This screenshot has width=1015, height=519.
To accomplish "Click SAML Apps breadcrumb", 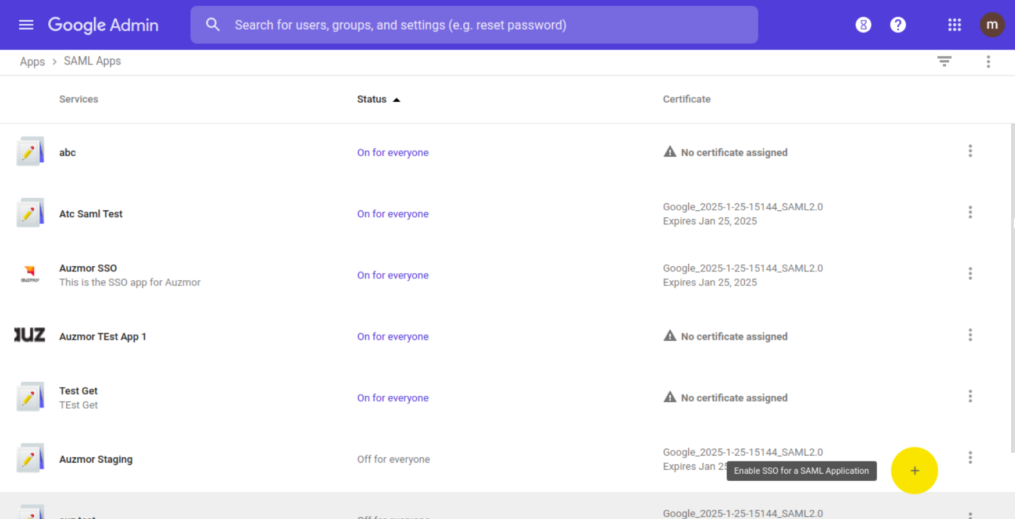I will [x=92, y=61].
